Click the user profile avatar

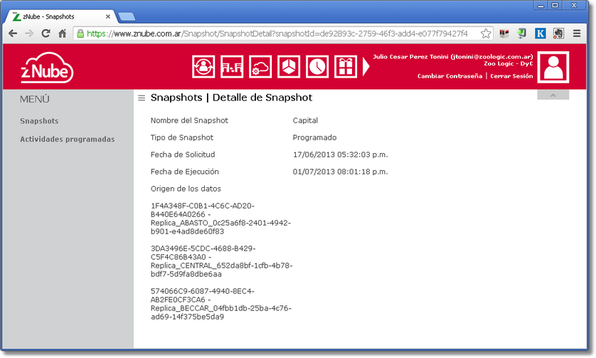552,67
